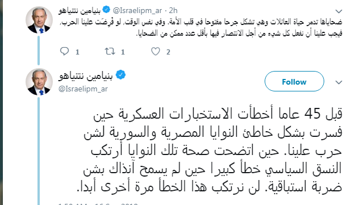Click the verified badge beside the 2h tweet name
The height and width of the screenshot is (205, 364).
(x=106, y=10)
